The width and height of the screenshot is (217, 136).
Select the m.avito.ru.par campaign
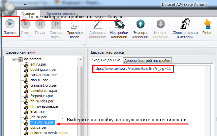pyautogui.click(x=42, y=122)
